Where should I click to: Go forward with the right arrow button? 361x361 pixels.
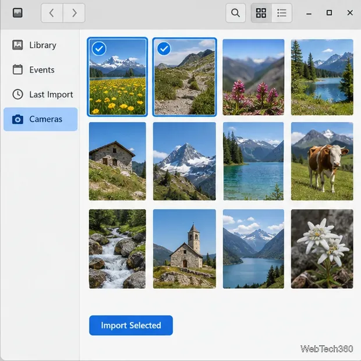click(x=74, y=13)
